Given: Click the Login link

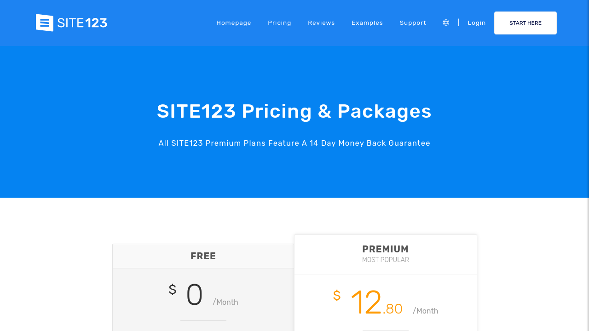Looking at the screenshot, I should pos(477,23).
